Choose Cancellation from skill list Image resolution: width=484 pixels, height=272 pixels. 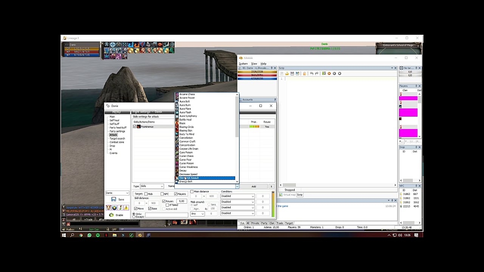coord(205,138)
